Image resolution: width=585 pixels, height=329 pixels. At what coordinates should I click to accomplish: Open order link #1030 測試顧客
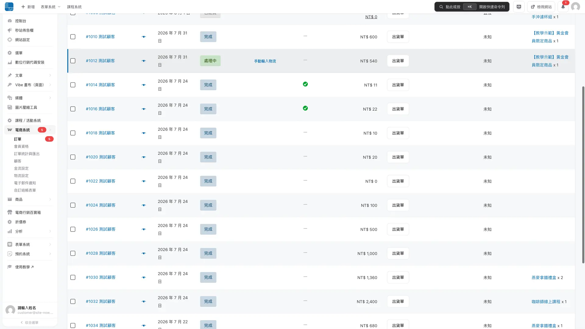click(101, 277)
